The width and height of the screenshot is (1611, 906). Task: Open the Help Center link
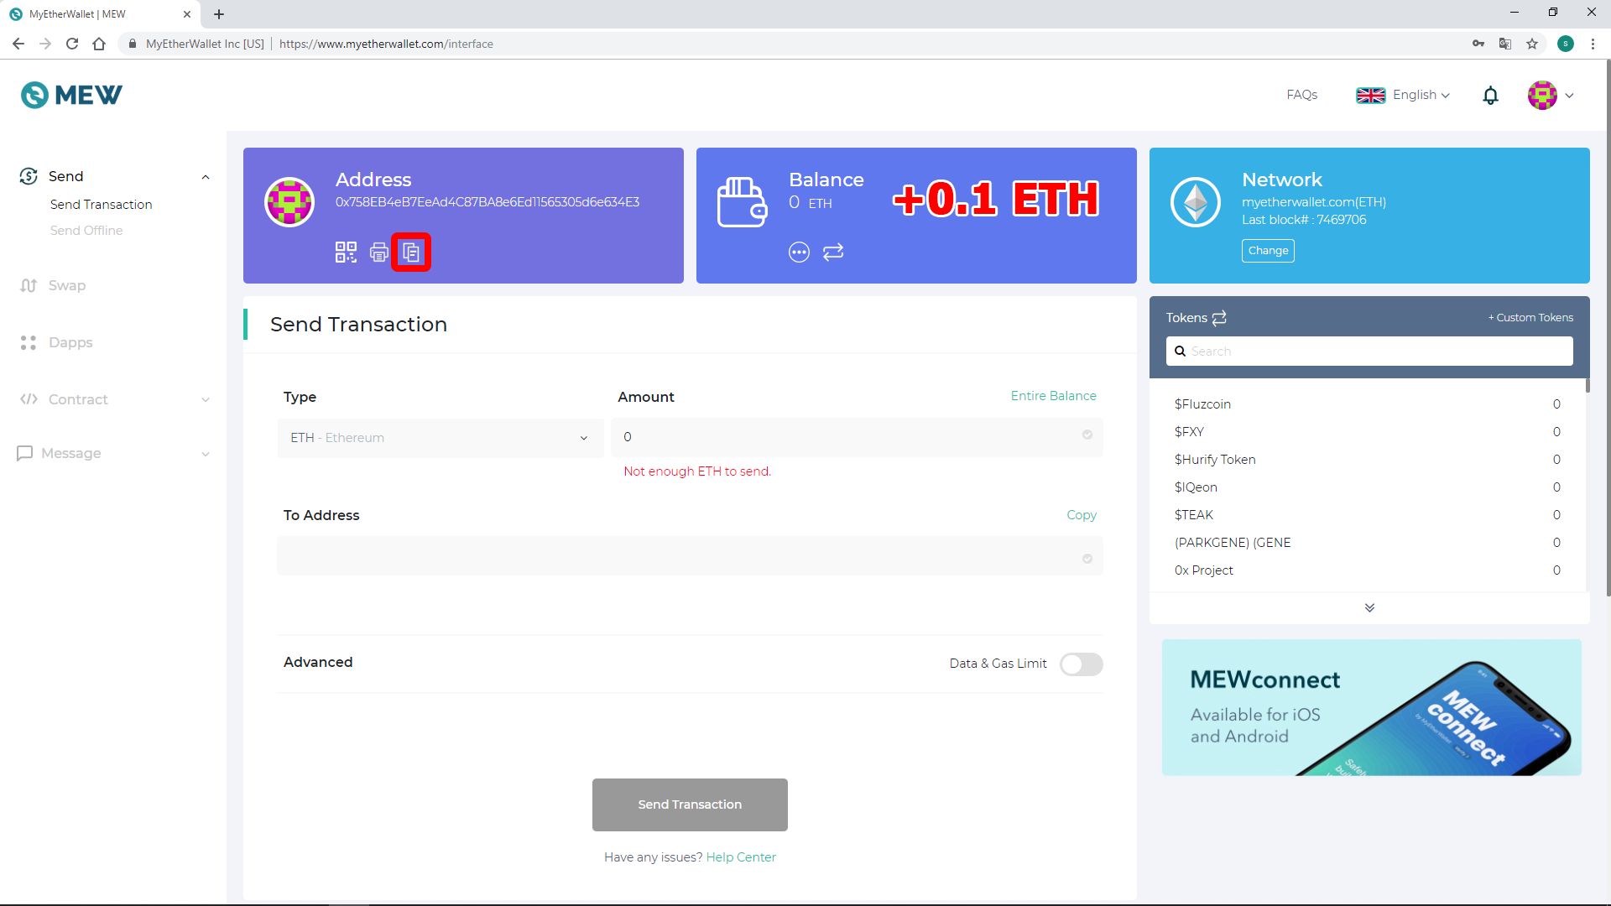[741, 857]
